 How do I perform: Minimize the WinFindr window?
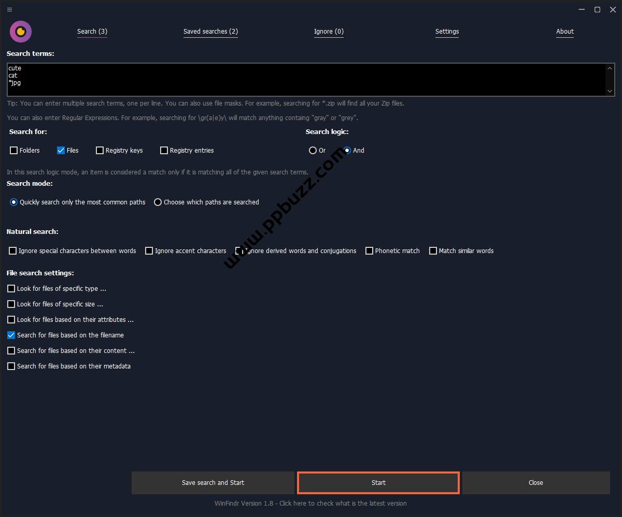coord(581,9)
